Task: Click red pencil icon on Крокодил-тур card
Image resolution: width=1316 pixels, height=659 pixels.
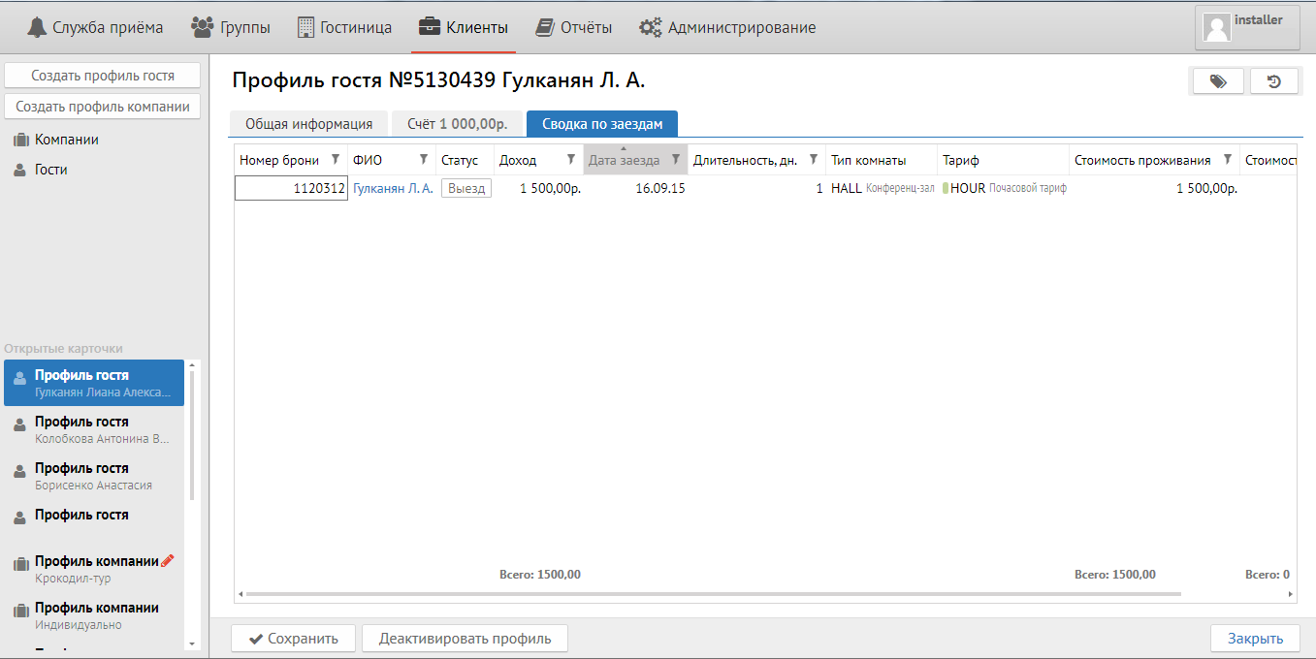Action: [x=168, y=560]
